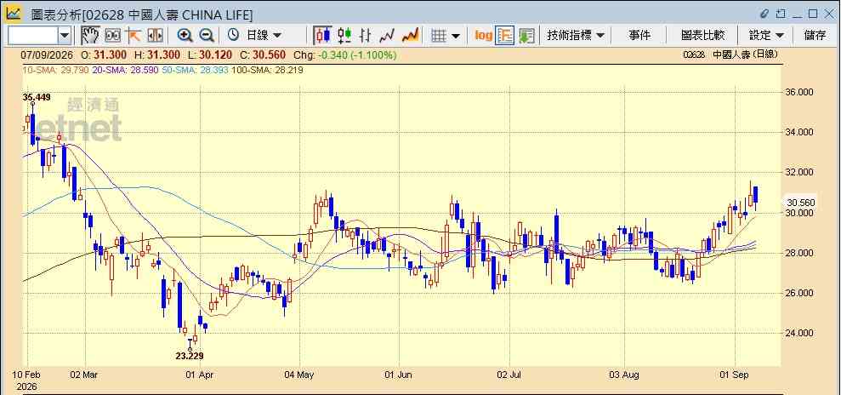Select the orange trend line drawing tool
841x395 pixels.
(x=133, y=36)
